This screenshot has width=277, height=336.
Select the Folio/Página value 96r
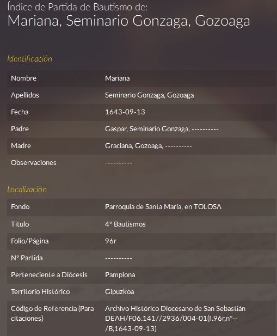tap(110, 241)
